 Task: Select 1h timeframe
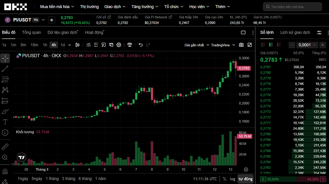(x=45, y=45)
